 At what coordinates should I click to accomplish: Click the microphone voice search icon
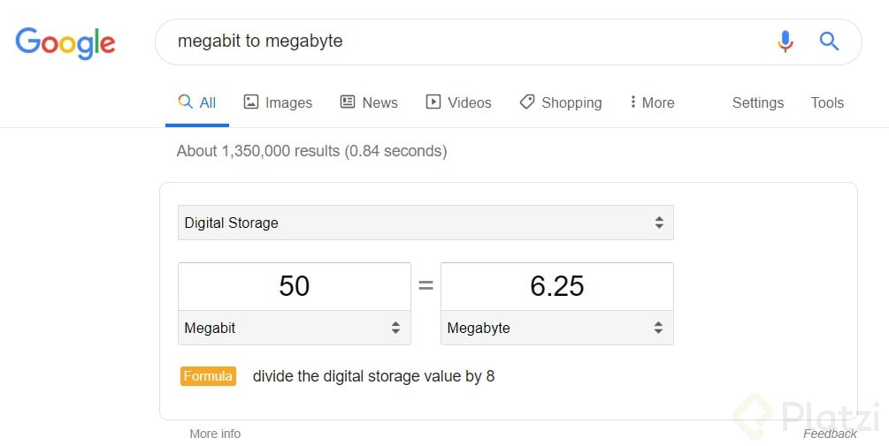pos(786,42)
